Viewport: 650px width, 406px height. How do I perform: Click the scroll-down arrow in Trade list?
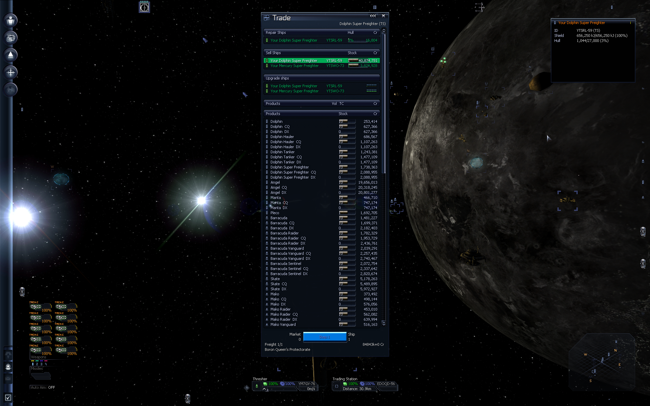coord(384,324)
